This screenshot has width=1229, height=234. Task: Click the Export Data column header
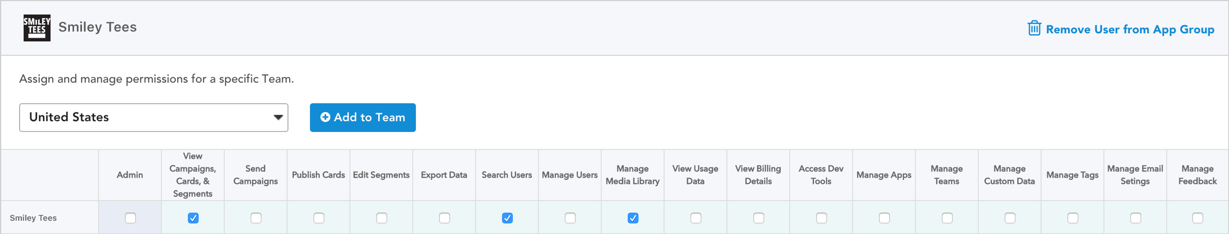(x=444, y=175)
